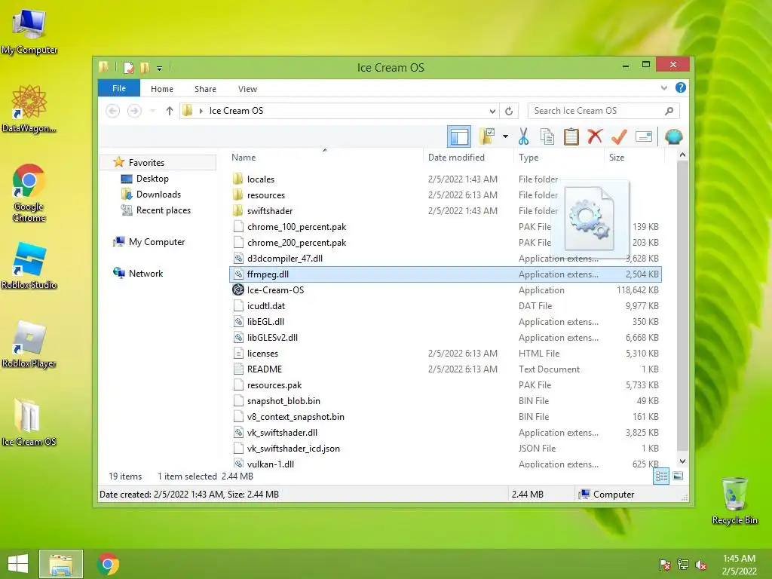Select vk_swiftshader_icd.json file
This screenshot has height=579, width=772.
(x=445, y=448)
